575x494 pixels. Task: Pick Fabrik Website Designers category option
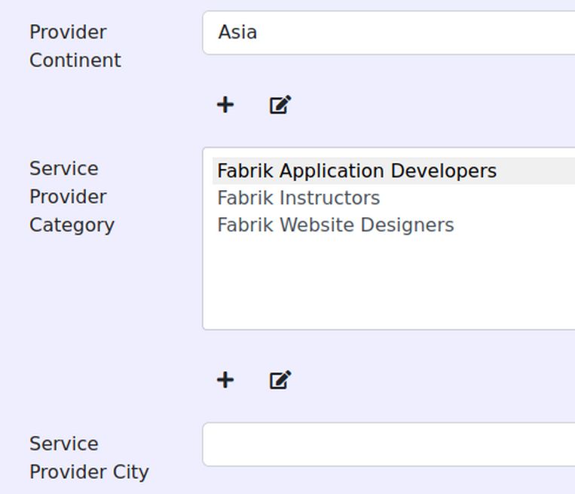(x=335, y=226)
